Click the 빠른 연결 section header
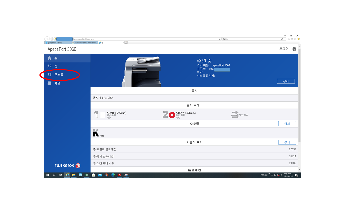 tap(194, 170)
